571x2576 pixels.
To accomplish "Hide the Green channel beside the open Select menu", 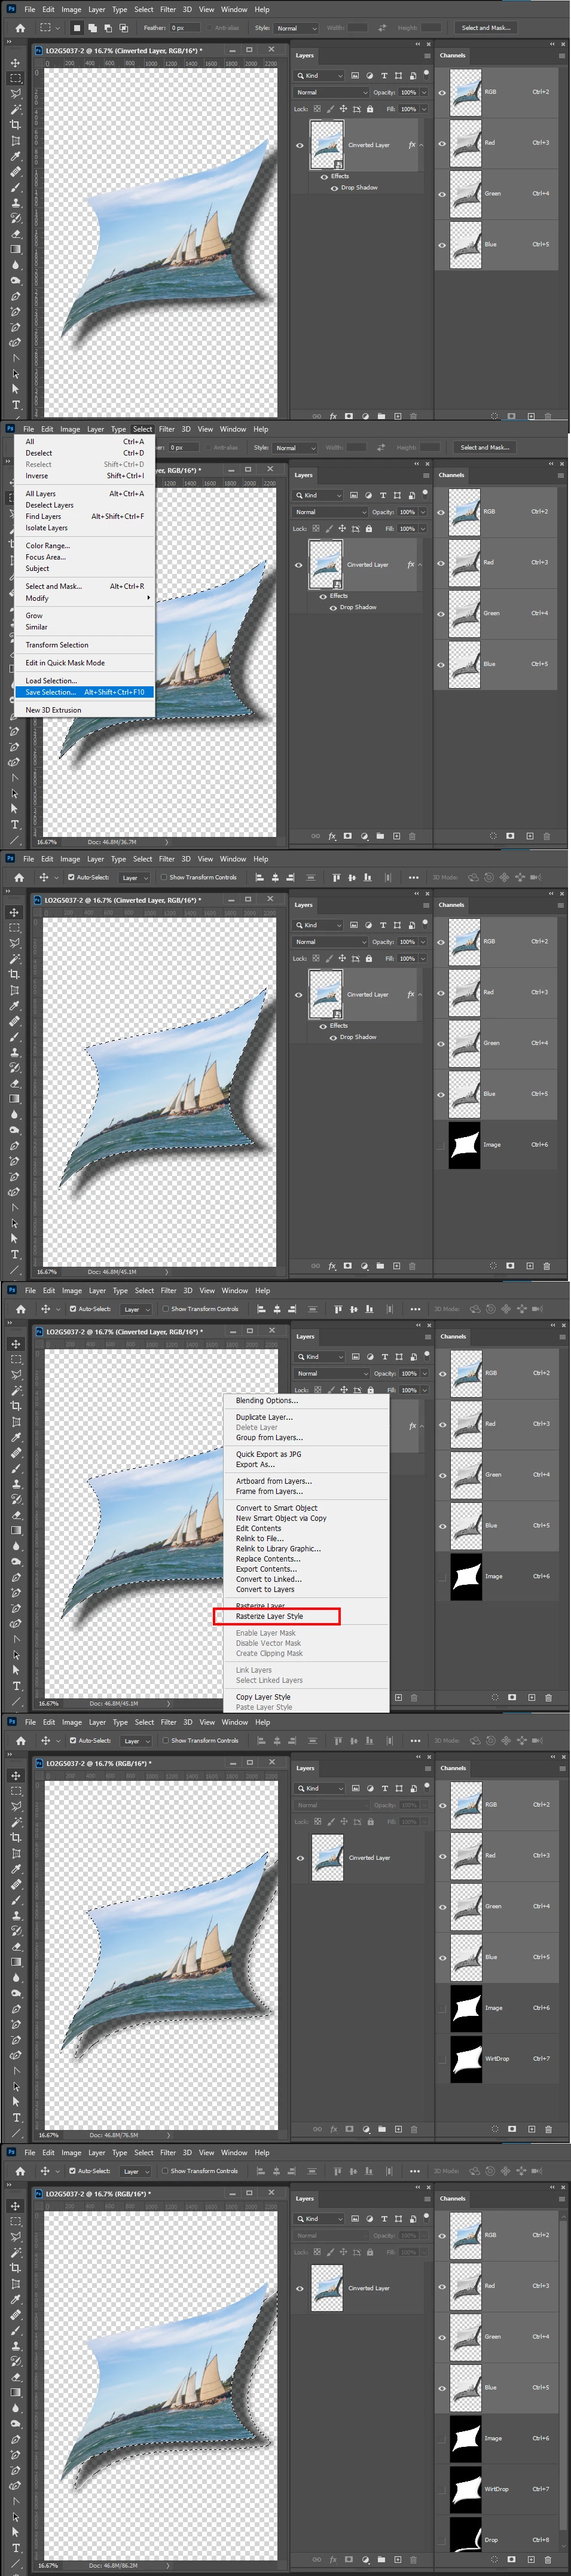I will pos(441,614).
